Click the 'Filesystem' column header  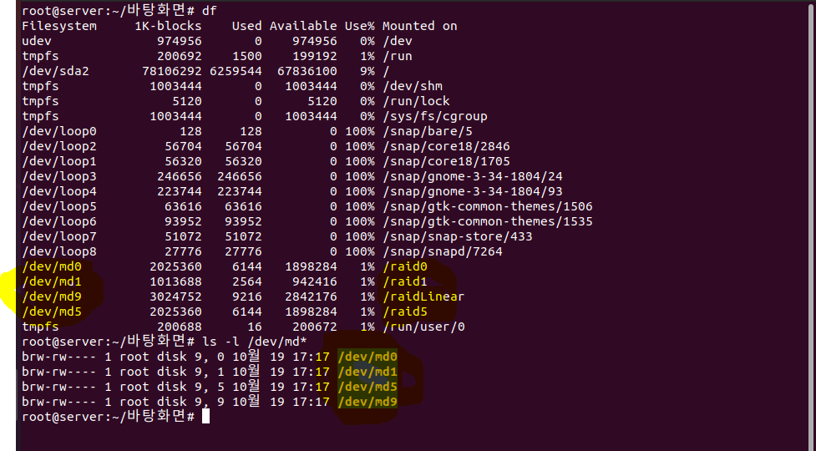point(59,26)
